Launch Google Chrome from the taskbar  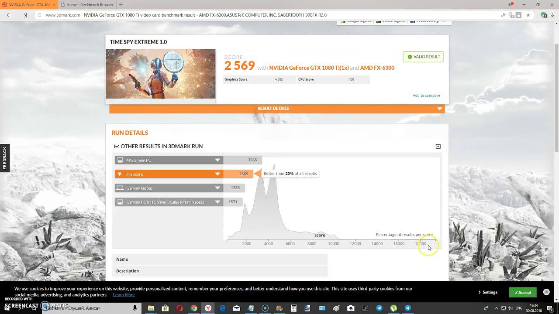[194, 308]
